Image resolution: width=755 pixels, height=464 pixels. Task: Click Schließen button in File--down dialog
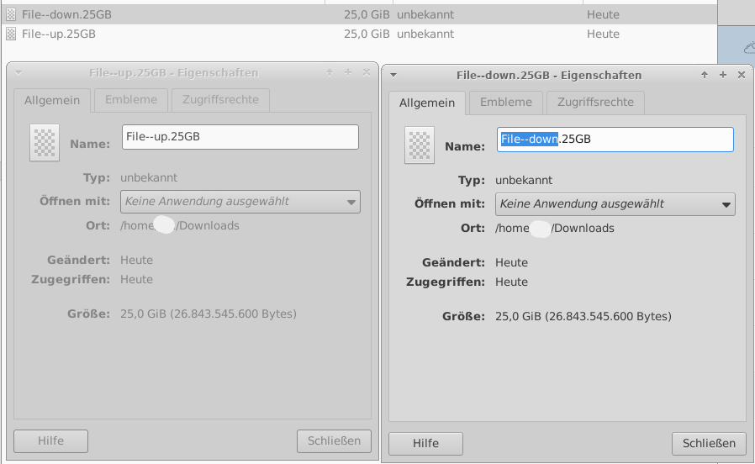pos(709,443)
